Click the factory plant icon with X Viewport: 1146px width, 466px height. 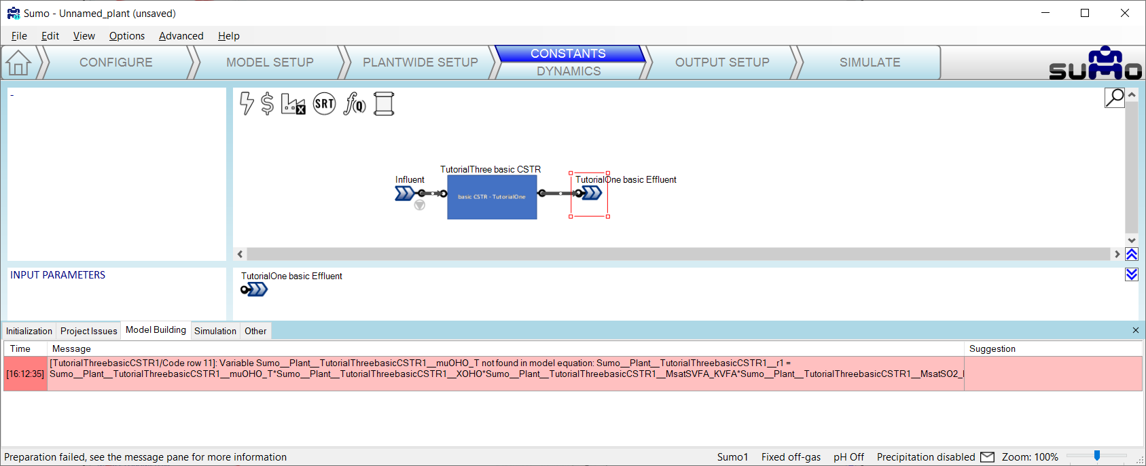[293, 104]
